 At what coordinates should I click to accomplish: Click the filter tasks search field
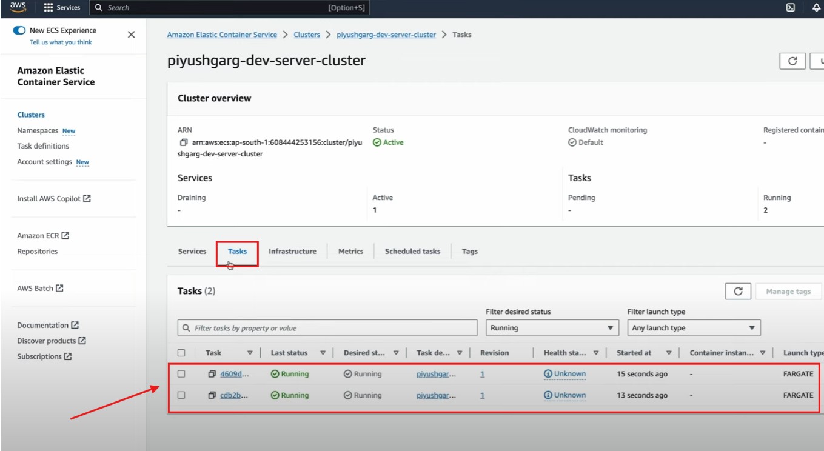pyautogui.click(x=327, y=328)
